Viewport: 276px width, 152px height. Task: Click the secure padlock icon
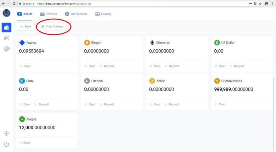(x=20, y=4)
